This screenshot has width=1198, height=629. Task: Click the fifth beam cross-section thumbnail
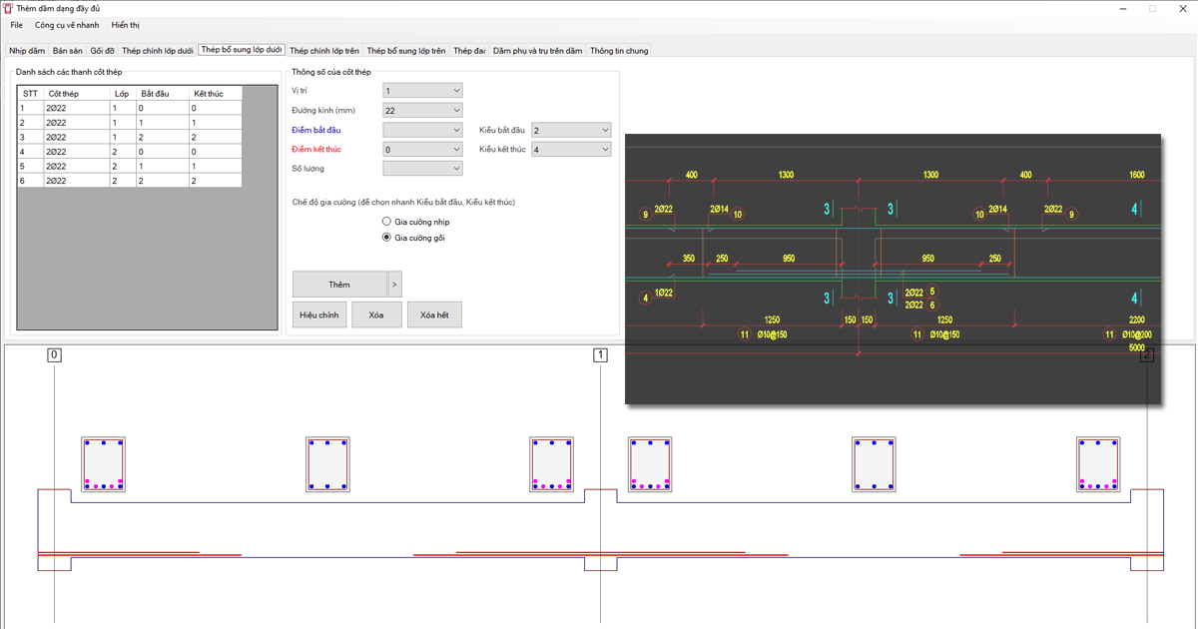pyautogui.click(x=874, y=464)
